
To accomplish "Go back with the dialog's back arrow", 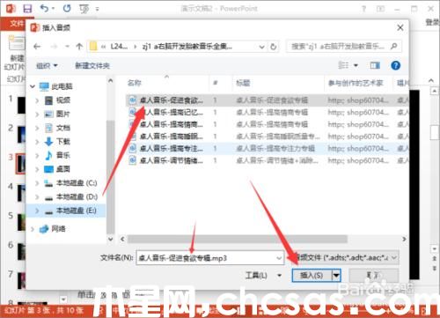I will click(x=37, y=47).
